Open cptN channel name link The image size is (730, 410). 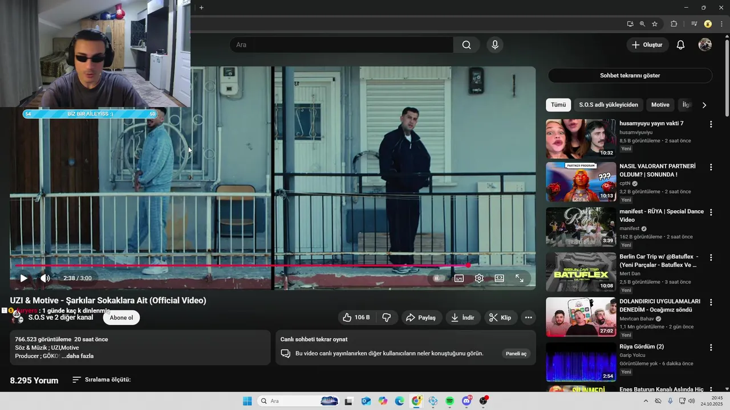coord(625,184)
